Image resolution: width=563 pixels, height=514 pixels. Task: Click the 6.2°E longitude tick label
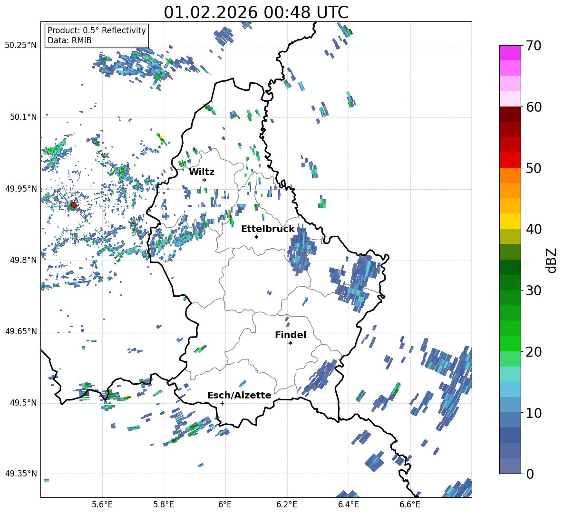(x=287, y=504)
